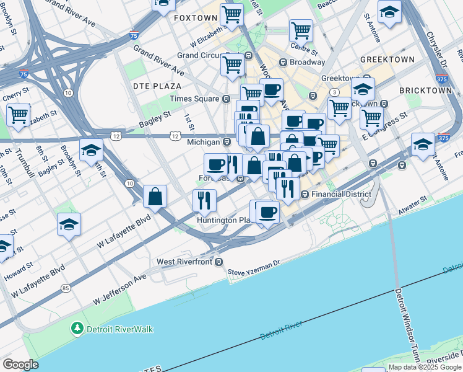Select the I-375 shield near Bricktown
This screenshot has height=372, width=463.
(x=442, y=78)
